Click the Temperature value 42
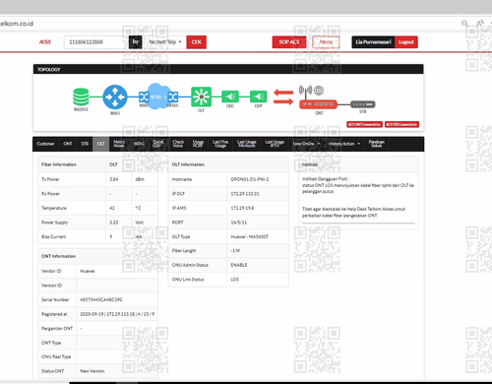The height and width of the screenshot is (384, 492). 112,208
